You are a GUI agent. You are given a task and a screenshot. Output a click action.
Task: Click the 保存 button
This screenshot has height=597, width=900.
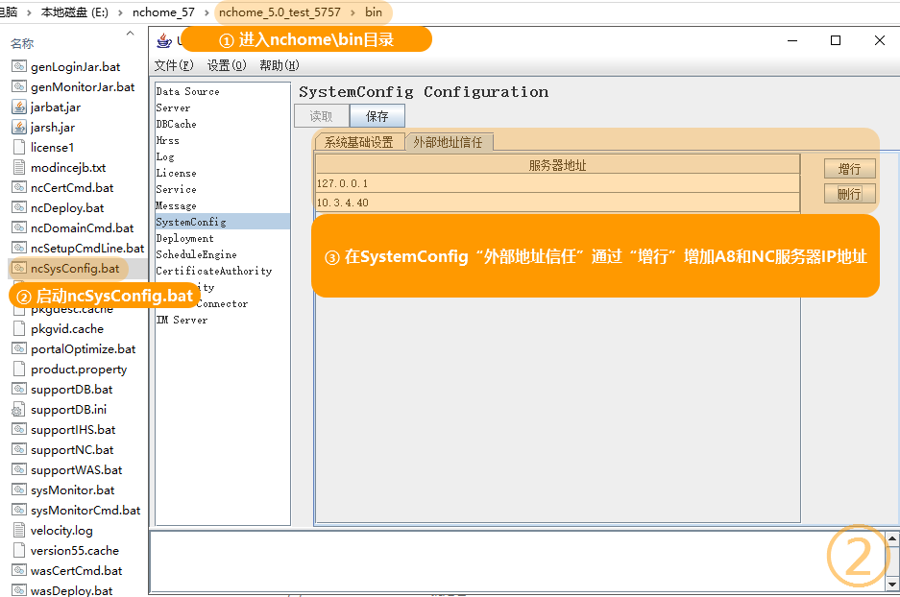point(377,116)
